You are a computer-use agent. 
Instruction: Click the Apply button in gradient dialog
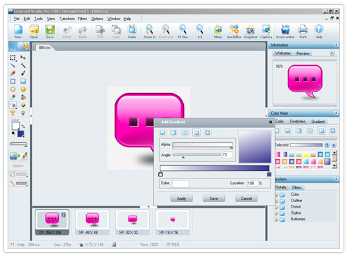point(181,199)
